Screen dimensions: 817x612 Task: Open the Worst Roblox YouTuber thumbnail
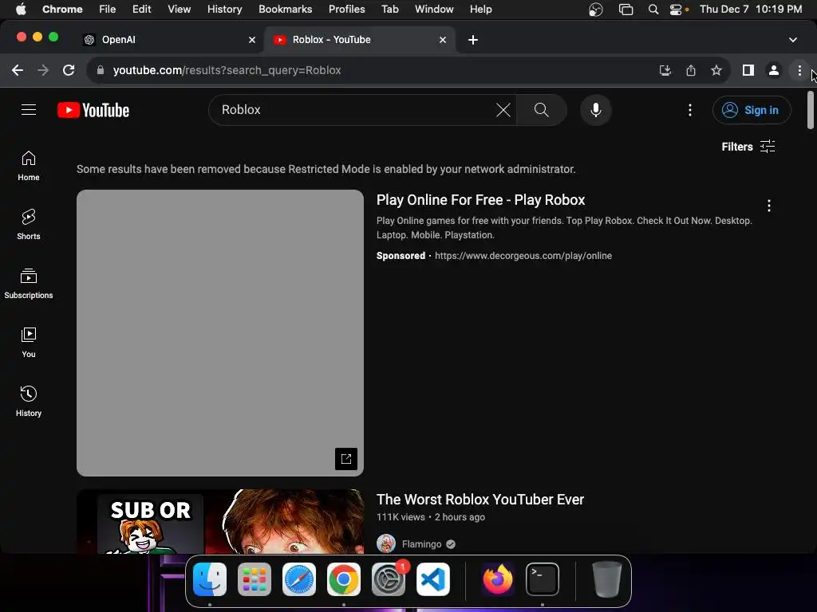point(220,521)
